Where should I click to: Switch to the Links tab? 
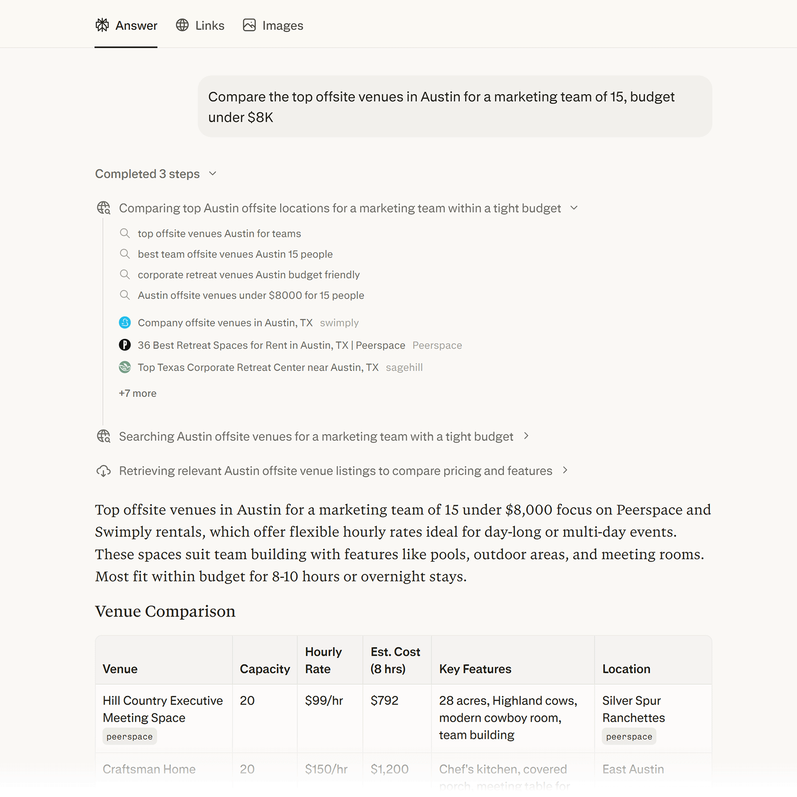(209, 25)
